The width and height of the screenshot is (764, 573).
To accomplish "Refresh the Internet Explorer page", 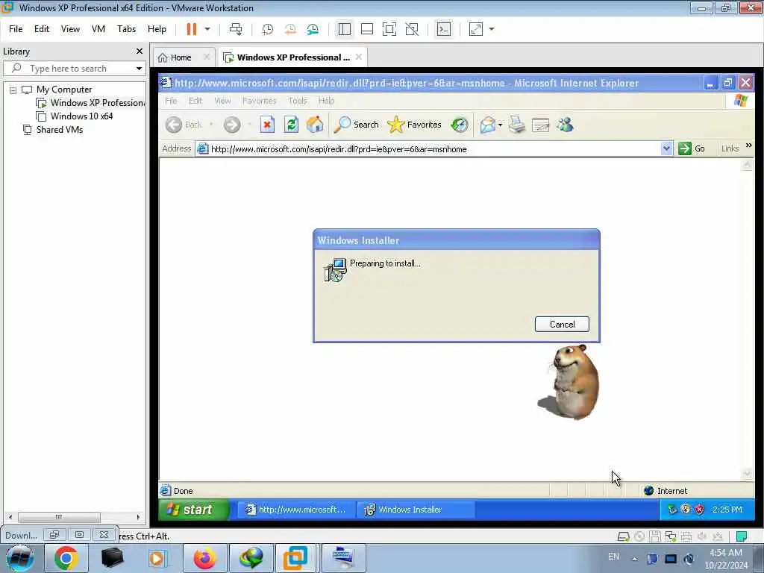I will click(291, 125).
